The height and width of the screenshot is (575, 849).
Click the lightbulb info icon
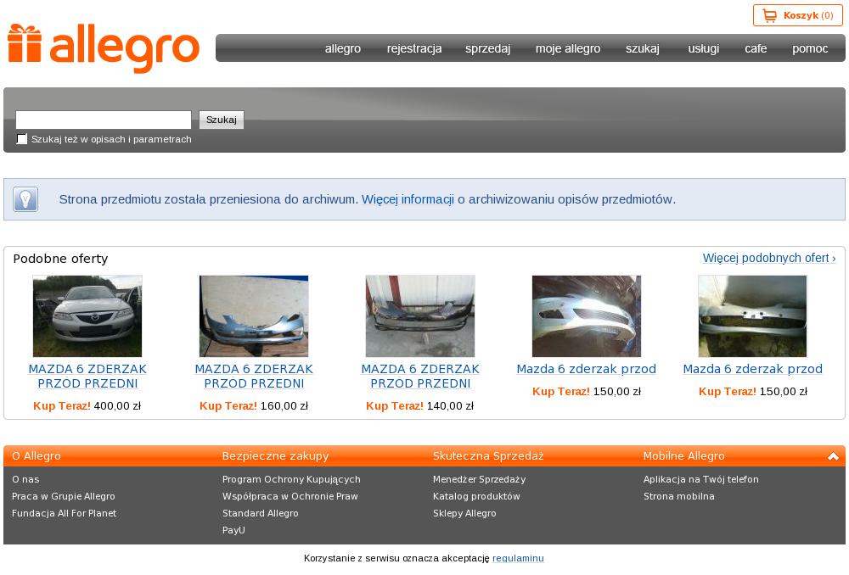pyautogui.click(x=25, y=199)
